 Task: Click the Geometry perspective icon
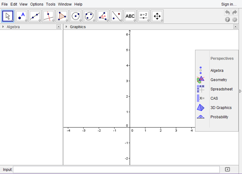(201, 80)
